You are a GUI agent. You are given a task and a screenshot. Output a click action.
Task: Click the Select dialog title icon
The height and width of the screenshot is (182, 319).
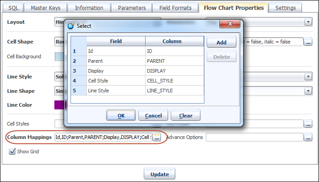click(x=71, y=26)
